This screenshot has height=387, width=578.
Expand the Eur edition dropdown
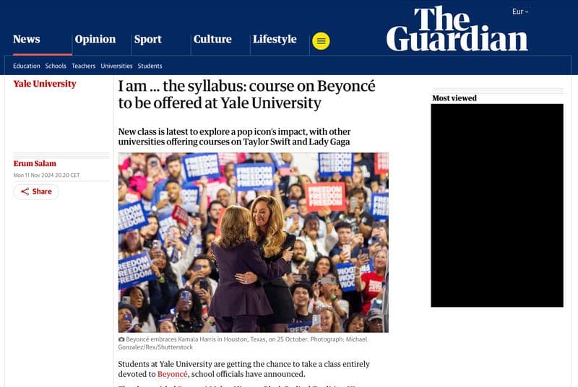tap(520, 12)
